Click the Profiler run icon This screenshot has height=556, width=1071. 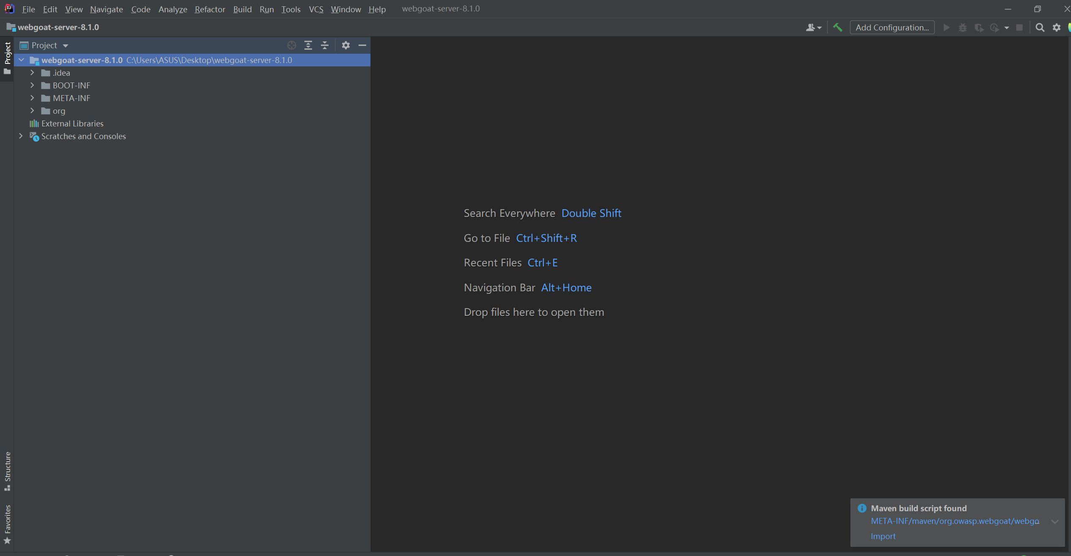pyautogui.click(x=994, y=27)
